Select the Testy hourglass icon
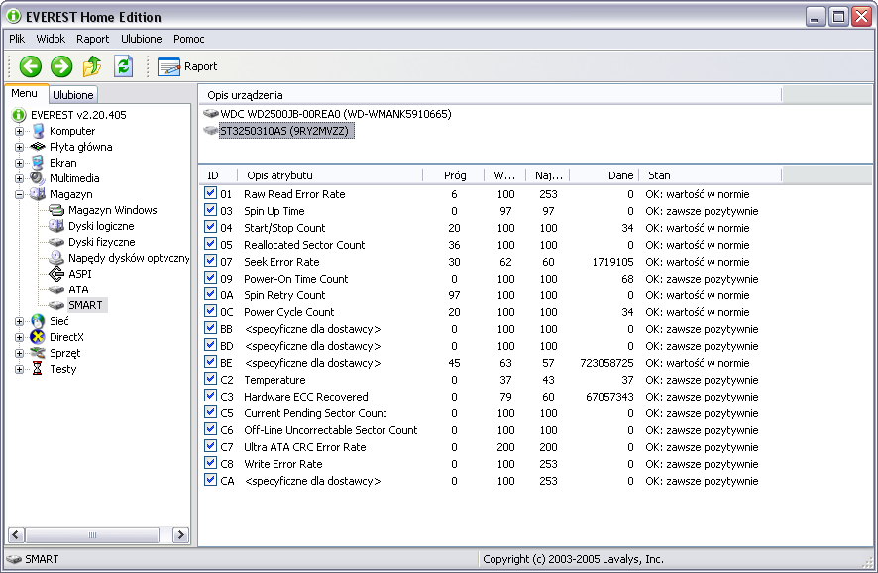 click(38, 369)
